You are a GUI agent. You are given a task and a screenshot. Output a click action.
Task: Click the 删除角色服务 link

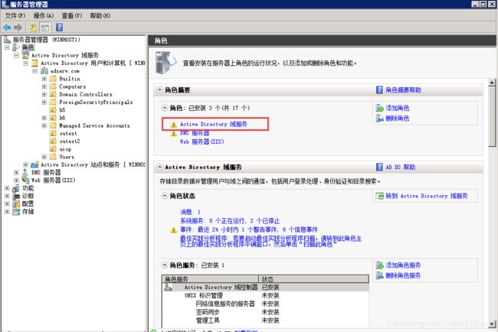coord(403,275)
